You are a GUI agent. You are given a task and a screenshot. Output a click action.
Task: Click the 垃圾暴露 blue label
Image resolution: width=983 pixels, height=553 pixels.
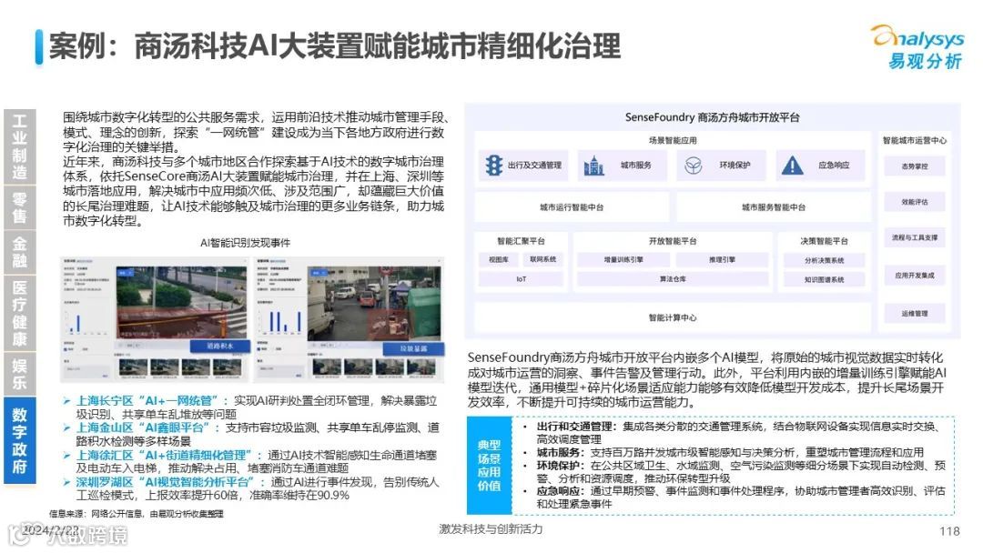[414, 348]
